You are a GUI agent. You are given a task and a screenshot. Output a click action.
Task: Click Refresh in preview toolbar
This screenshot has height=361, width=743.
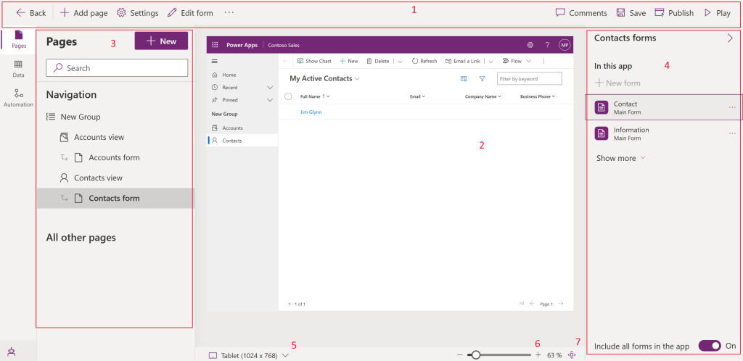[x=424, y=61]
